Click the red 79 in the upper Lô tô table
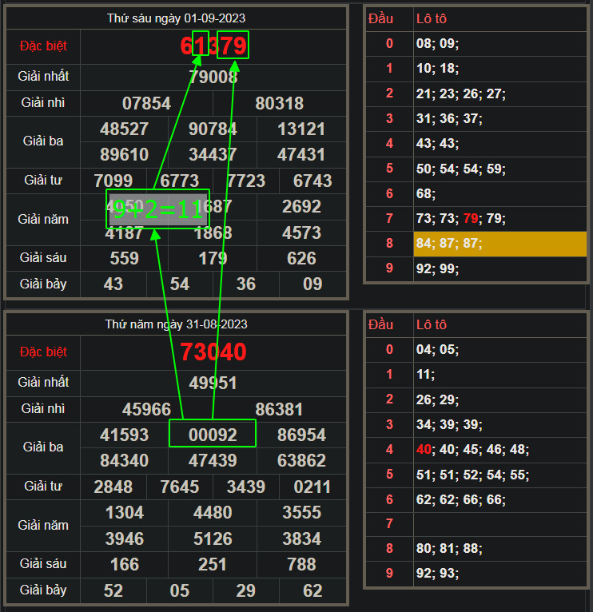Viewport: 593px width, 612px height. click(472, 218)
